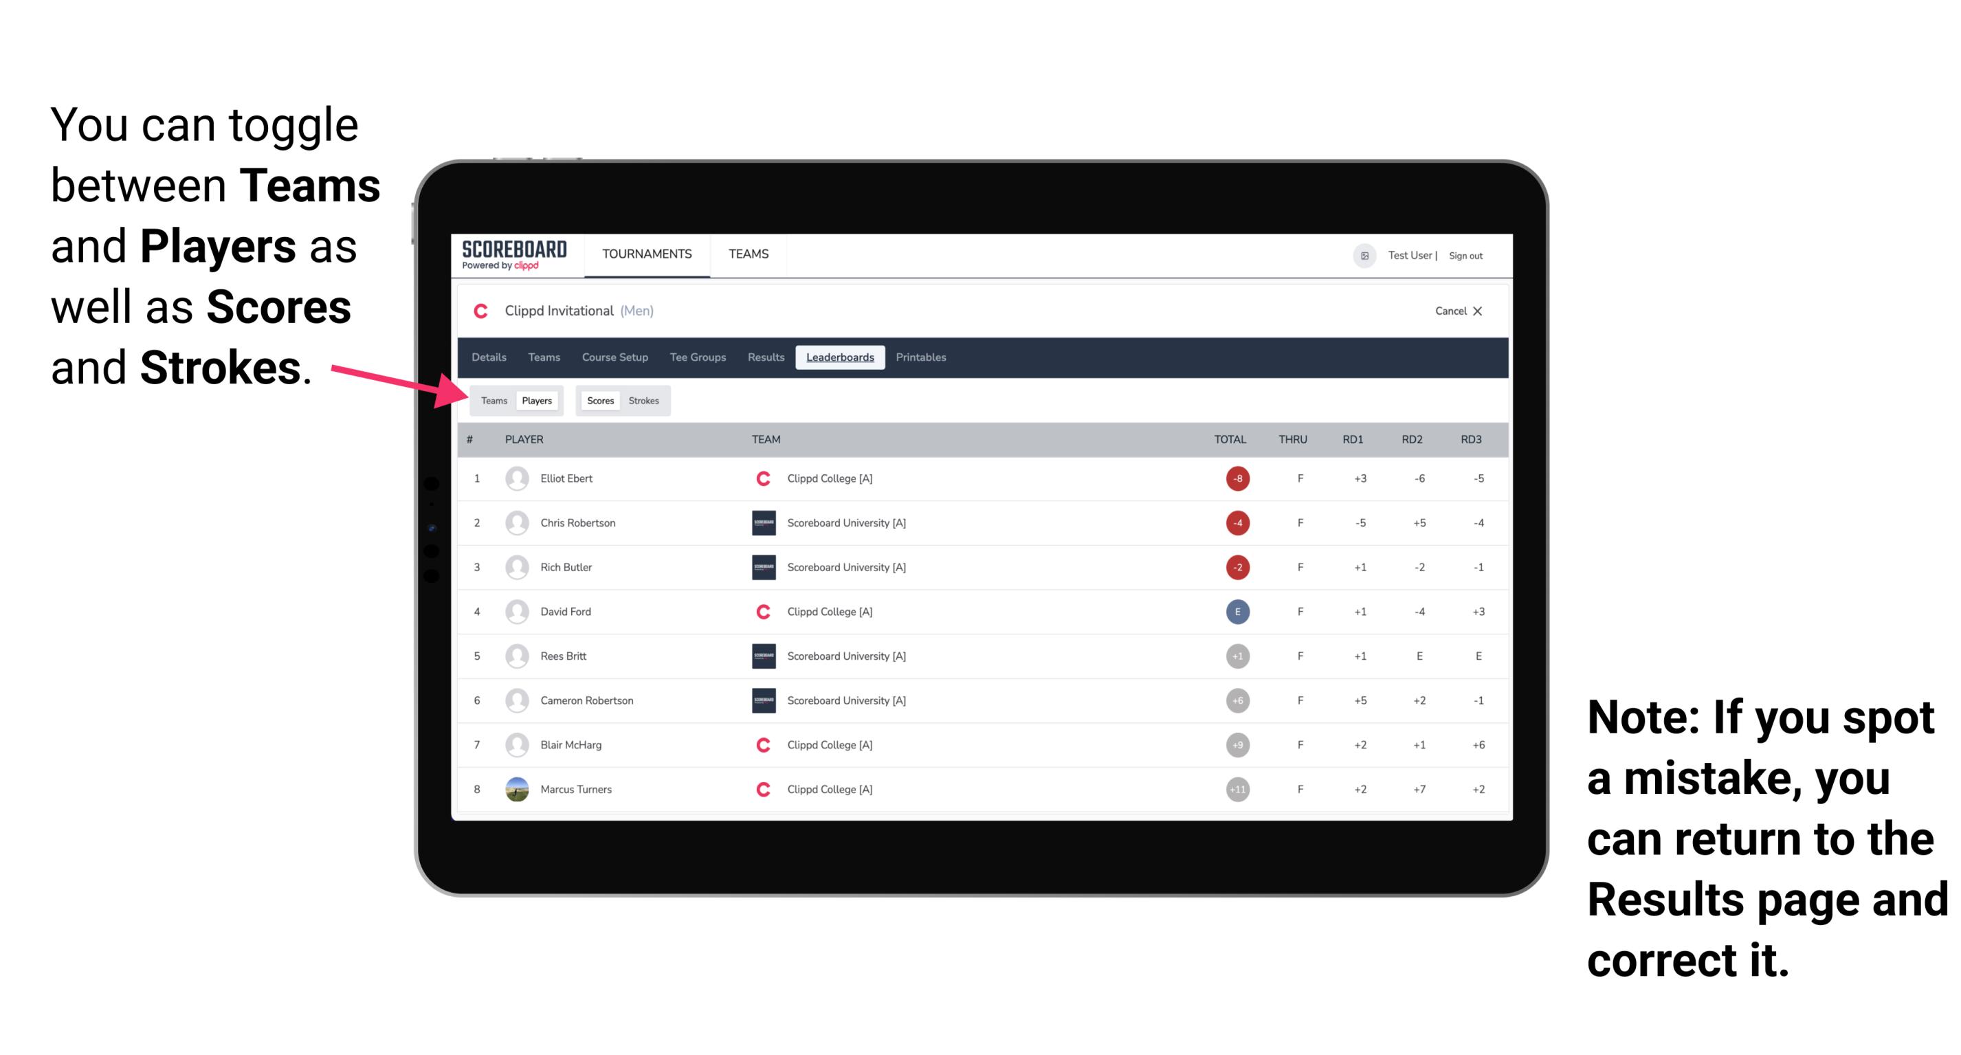The width and height of the screenshot is (1961, 1055).
Task: Click the Printables tab button
Action: pos(922,357)
